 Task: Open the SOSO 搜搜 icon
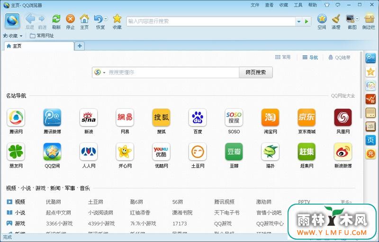click(x=234, y=117)
